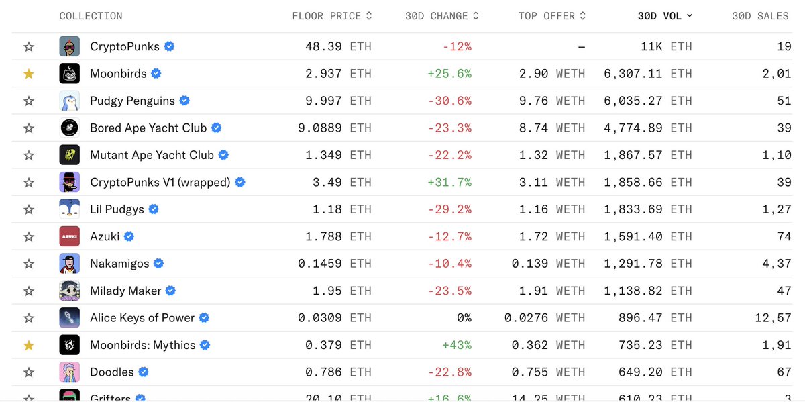Click the 0.1459 ETH floor price
Screen dimensions: 805x402
(335, 264)
